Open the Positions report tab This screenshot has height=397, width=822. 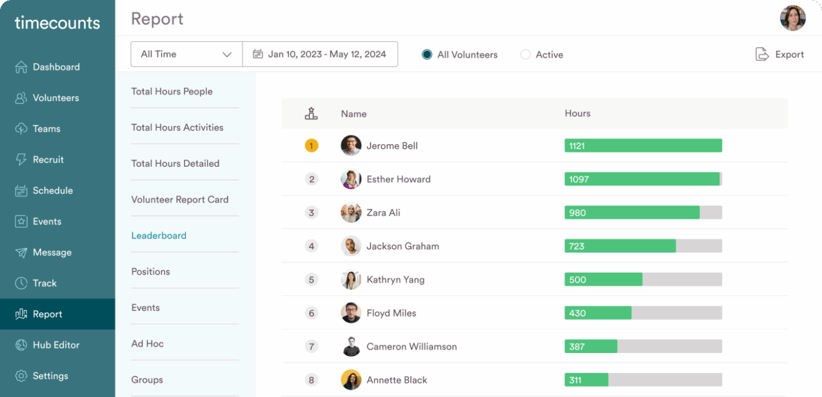click(x=150, y=271)
